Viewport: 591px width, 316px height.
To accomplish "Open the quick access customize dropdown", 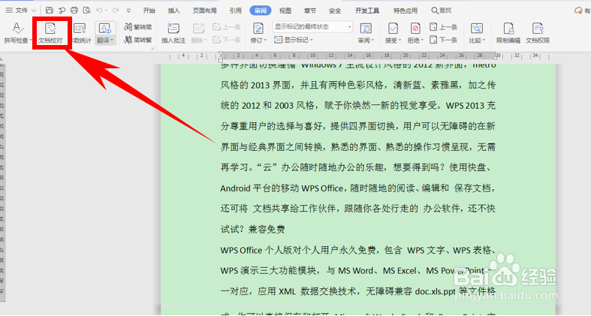I will coord(128,11).
